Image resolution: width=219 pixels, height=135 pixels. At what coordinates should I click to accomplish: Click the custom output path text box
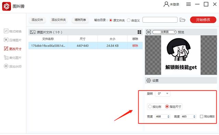160,20
